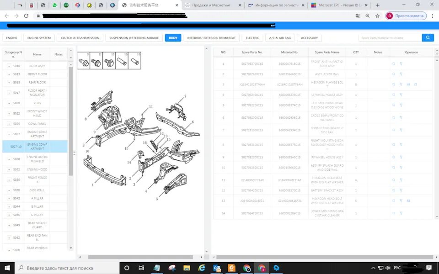Click the third operation icon on hexagon flange bolt row

click(x=408, y=84)
